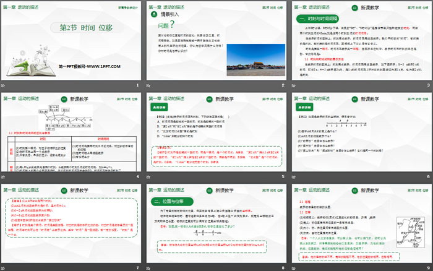Image resolution: width=433 pixels, height=271 pixels.
Task: Click the animation star icon beneath slide 4
Action: [x=4, y=176]
